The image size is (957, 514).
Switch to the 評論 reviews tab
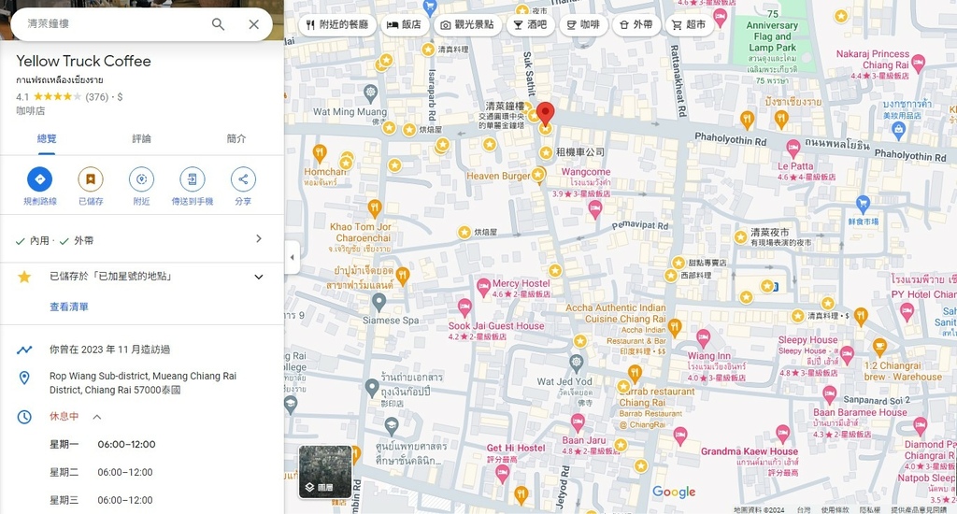(x=142, y=138)
